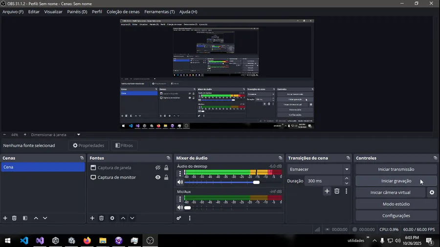The width and height of the screenshot is (440, 247).
Task: Select Captura de monitor source row
Action: 130,178
